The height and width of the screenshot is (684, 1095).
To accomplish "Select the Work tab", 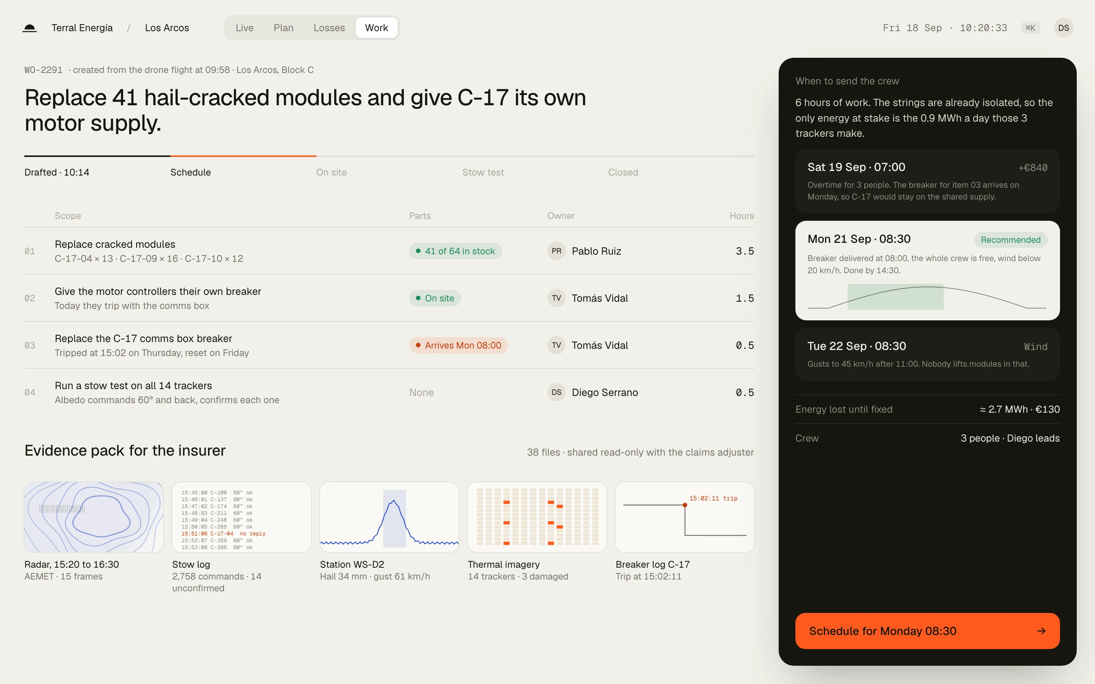I will coord(376,28).
